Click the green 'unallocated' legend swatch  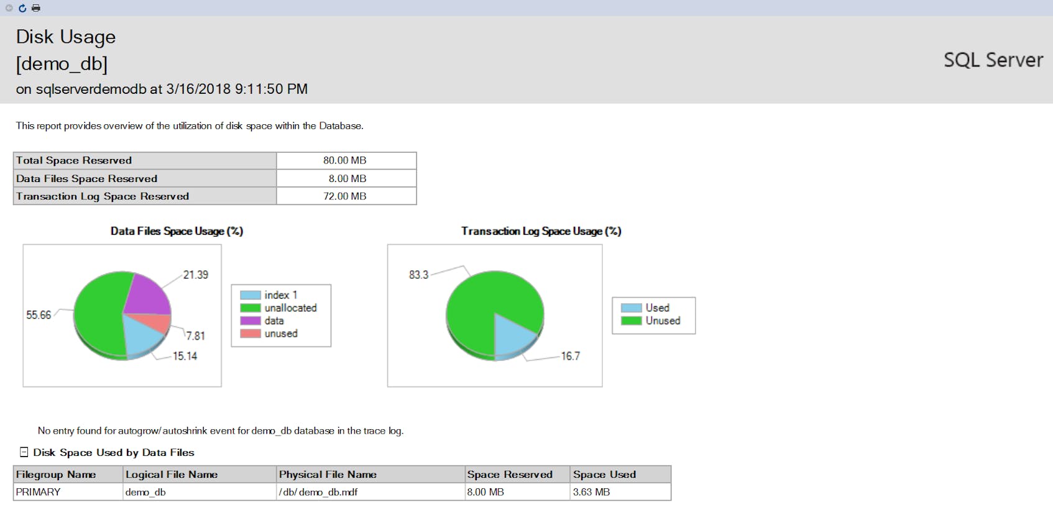click(250, 308)
